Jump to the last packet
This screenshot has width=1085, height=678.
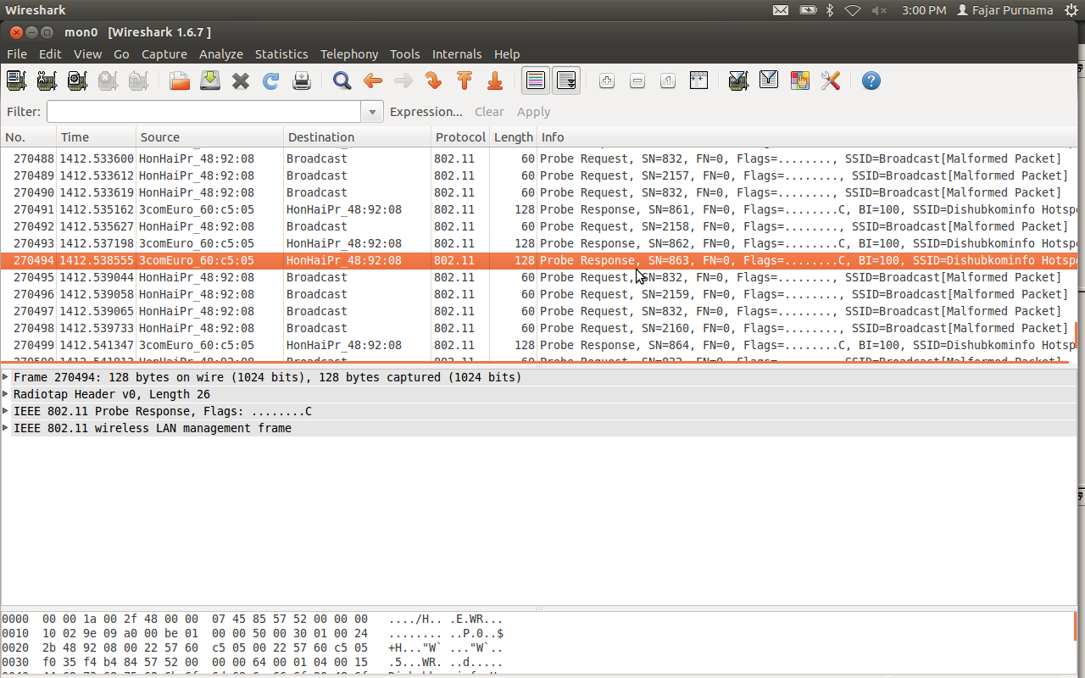[495, 81]
